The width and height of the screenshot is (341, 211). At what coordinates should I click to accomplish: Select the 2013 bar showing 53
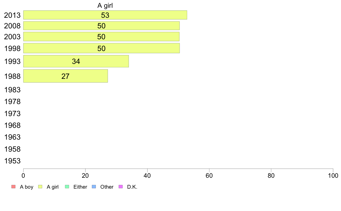[105, 15]
